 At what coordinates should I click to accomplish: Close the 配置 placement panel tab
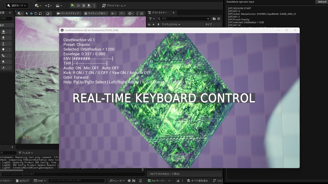click(x=10, y=13)
